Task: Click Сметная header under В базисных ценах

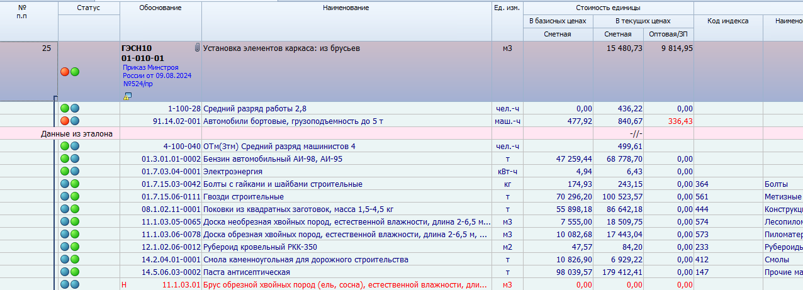Action: [x=558, y=34]
